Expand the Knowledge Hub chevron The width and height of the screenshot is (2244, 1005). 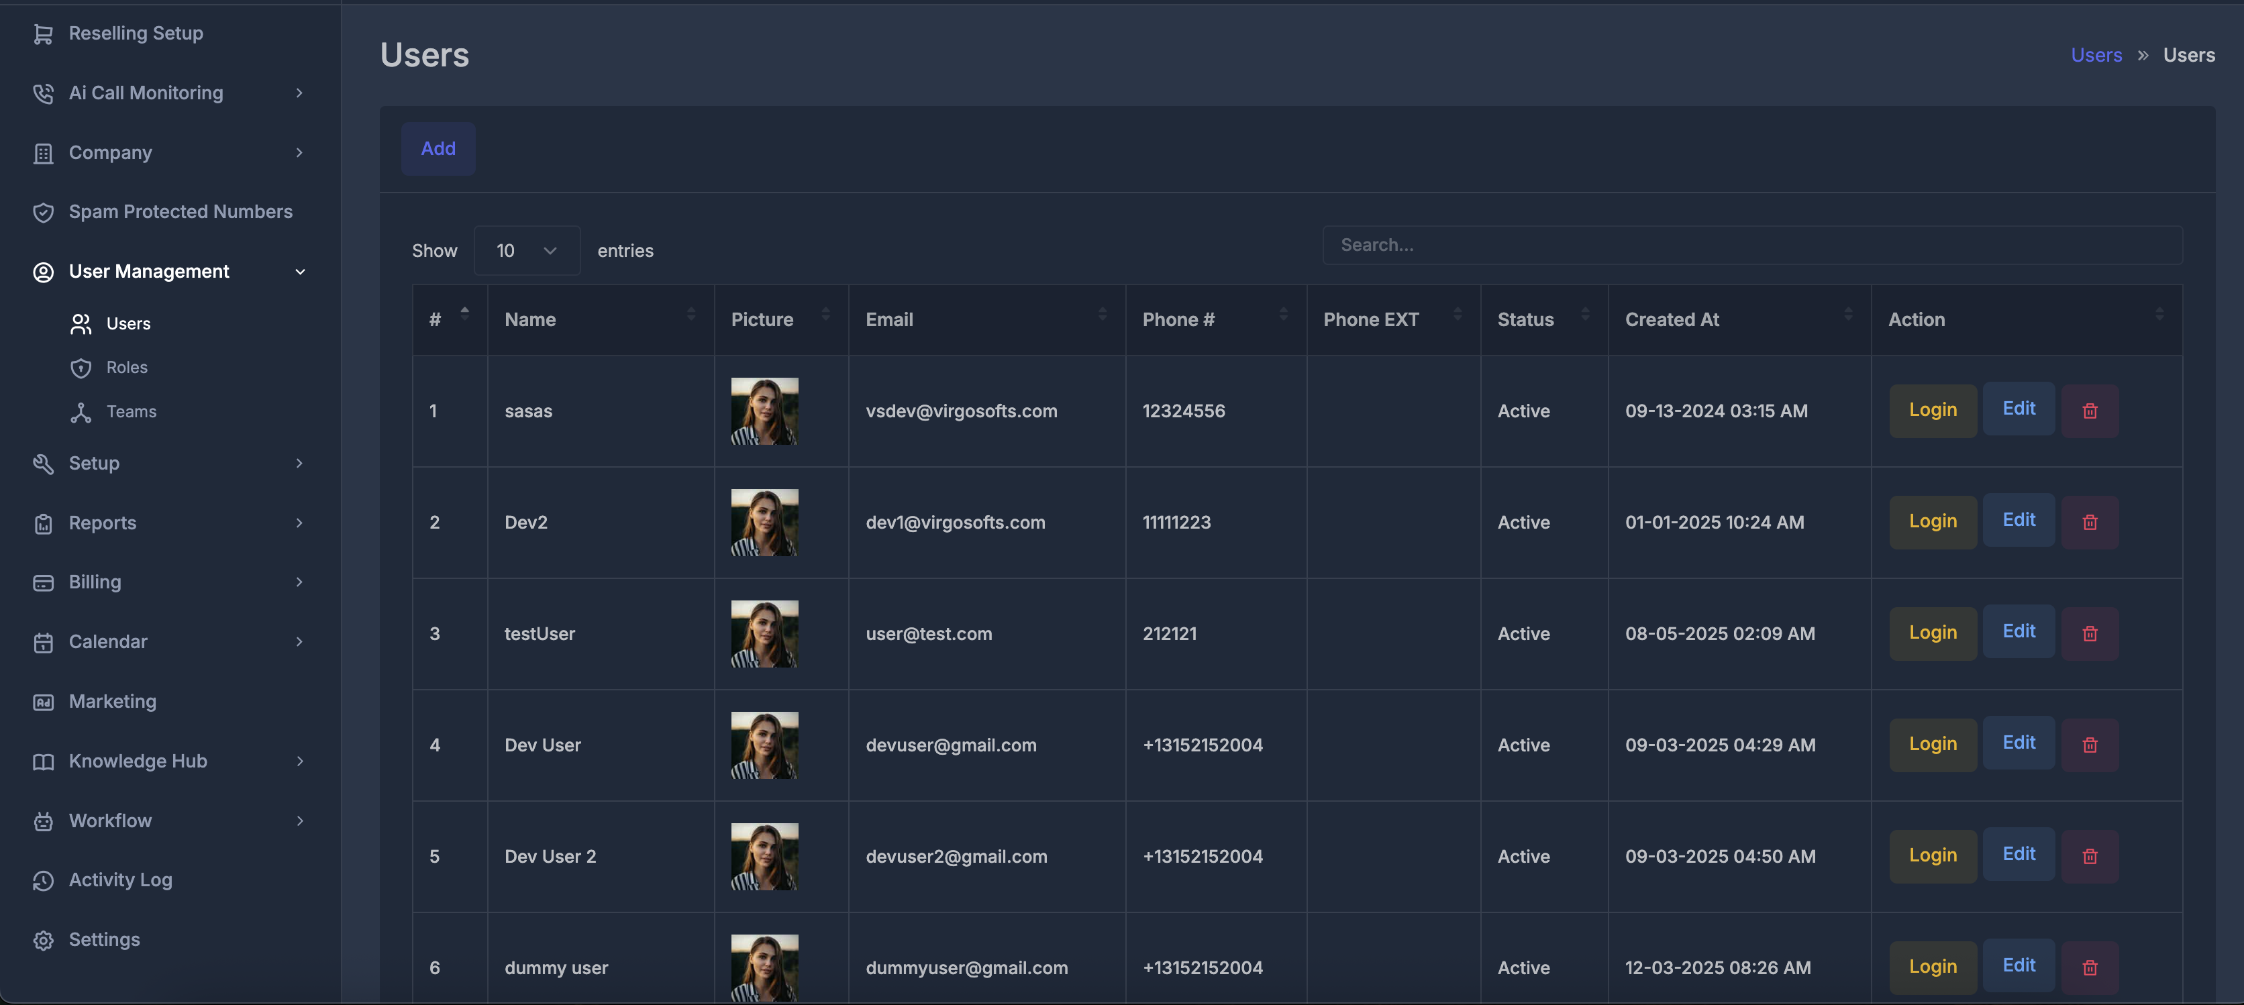[x=300, y=762]
